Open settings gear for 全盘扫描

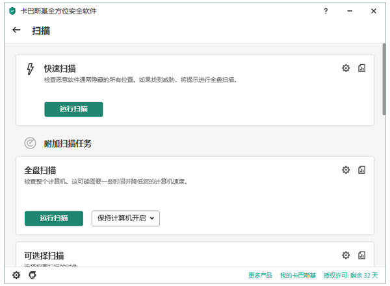(346, 170)
